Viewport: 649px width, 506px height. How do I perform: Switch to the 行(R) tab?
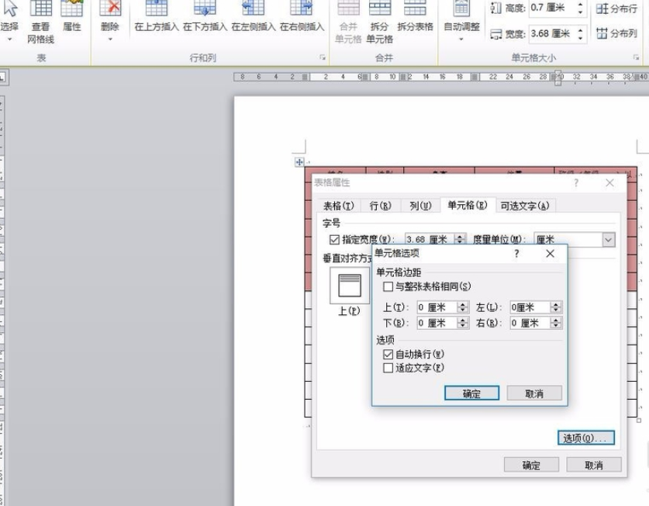pyautogui.click(x=381, y=206)
